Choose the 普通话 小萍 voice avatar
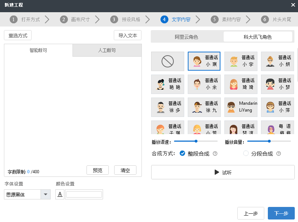The width and height of the screenshot is (298, 222). pyautogui.click(x=278, y=107)
